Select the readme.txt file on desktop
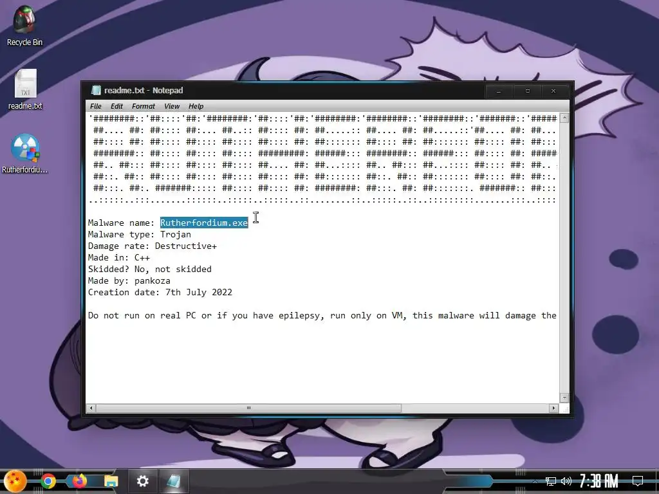 (x=25, y=89)
